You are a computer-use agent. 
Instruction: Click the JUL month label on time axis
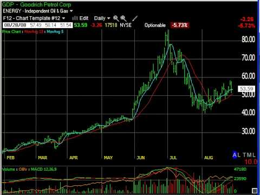(x=173, y=158)
